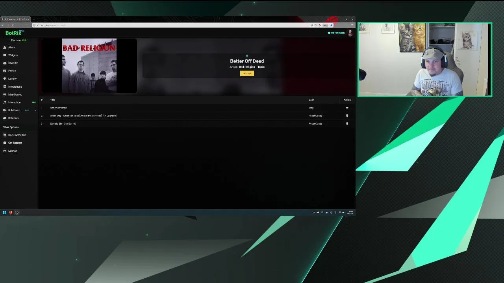This screenshot has height=283, width=504.
Task: Delete Electric Six Gay Bar from queue
Action: click(x=347, y=123)
